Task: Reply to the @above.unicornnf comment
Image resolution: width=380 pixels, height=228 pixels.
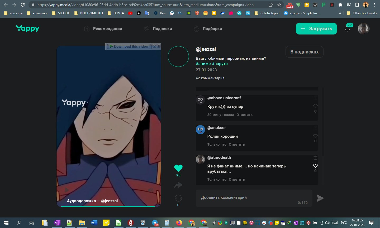Action: [x=245, y=115]
